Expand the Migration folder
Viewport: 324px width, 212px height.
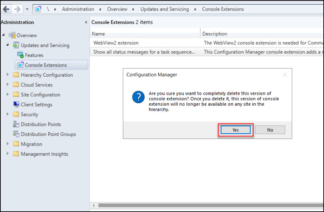point(8,144)
